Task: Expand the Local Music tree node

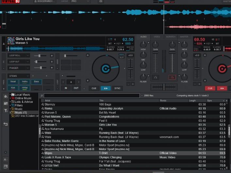Action: tap(10, 95)
